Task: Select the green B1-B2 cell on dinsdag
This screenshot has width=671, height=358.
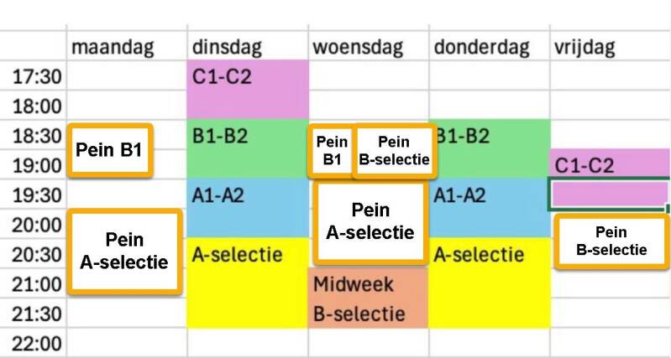Action: [247, 148]
